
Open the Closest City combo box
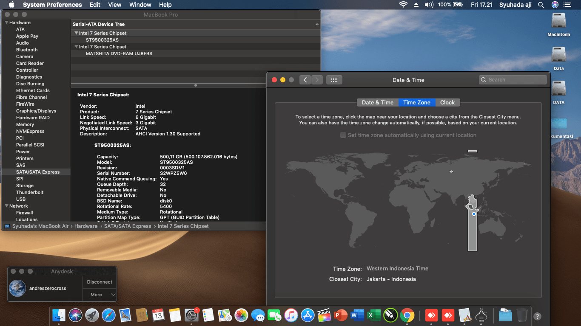click(391, 279)
